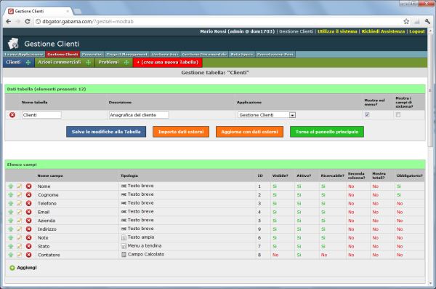Edit the Azienda field with pencil icon
This screenshot has width=436, height=289.
19,221
